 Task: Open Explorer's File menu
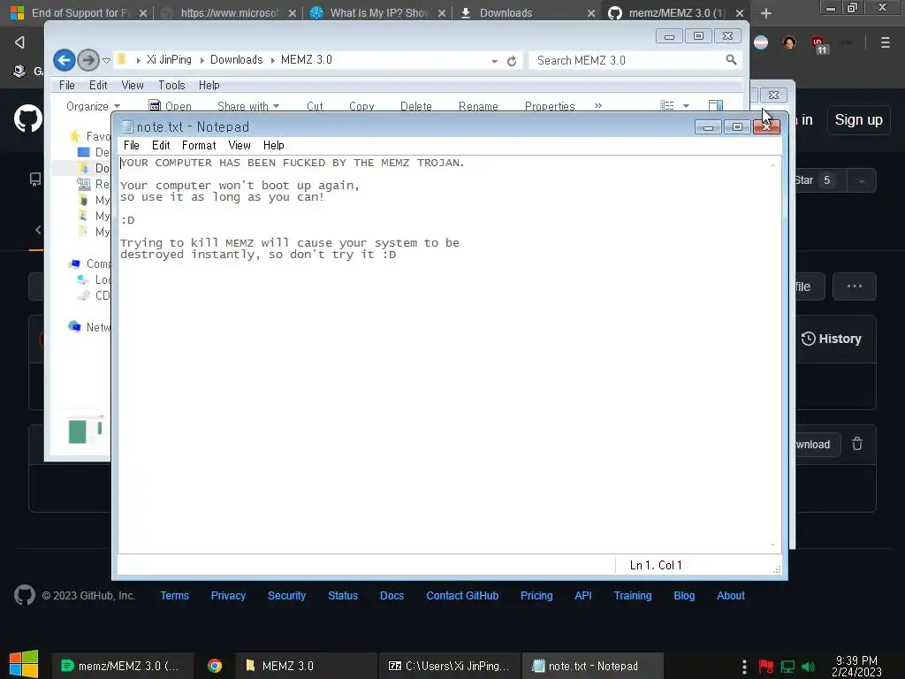[x=67, y=85]
